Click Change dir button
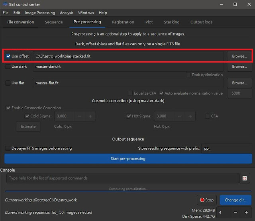This screenshot has height=221, width=255. pyautogui.click(x=235, y=200)
